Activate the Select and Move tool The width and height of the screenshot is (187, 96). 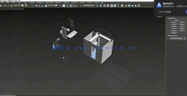pyautogui.click(x=36, y=6)
